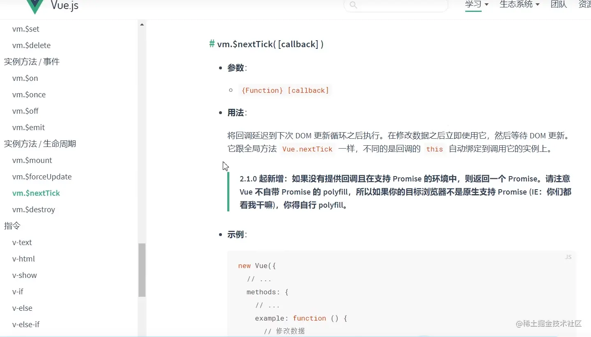Image resolution: width=591 pixels, height=337 pixels.
Task: Click the Vue.js logo icon
Action: (x=35, y=6)
